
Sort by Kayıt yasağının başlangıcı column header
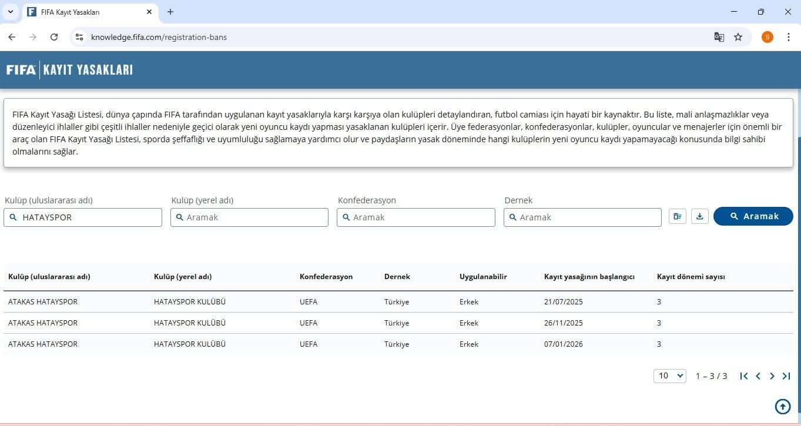[589, 277]
